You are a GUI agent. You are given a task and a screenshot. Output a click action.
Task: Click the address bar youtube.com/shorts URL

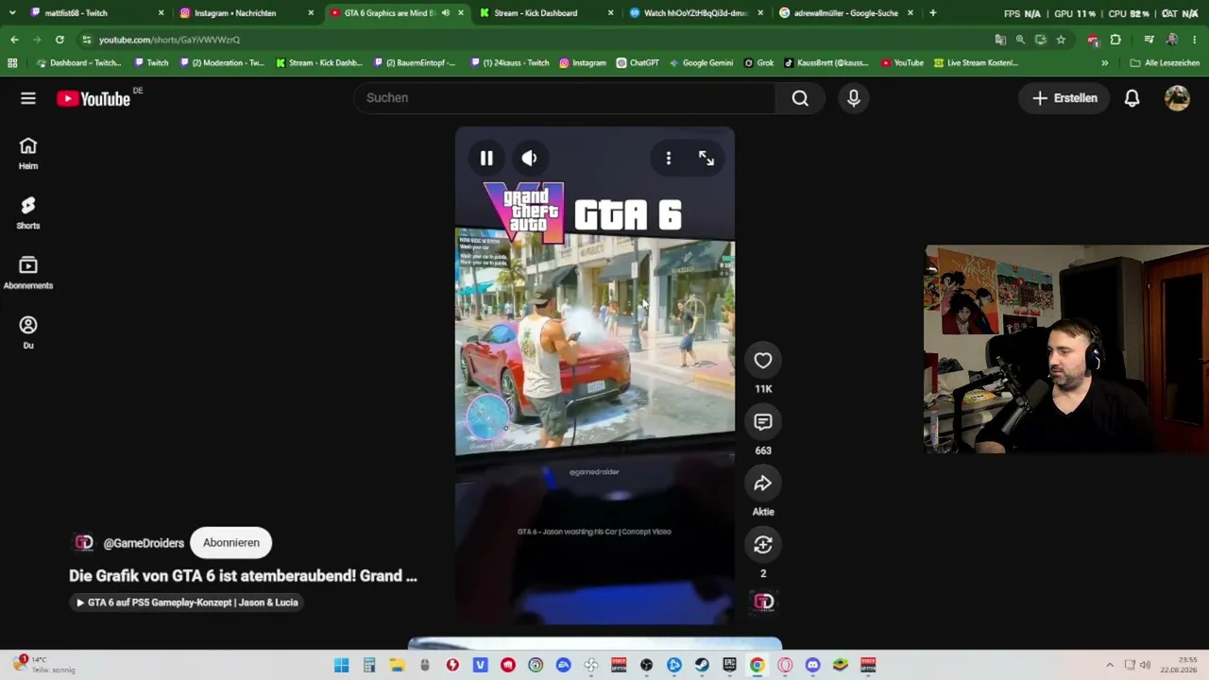169,40
